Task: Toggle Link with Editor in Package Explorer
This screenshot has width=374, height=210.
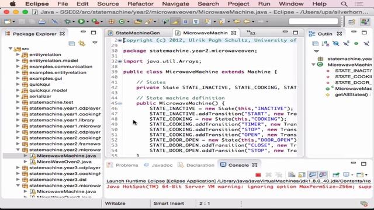Action: [82, 44]
